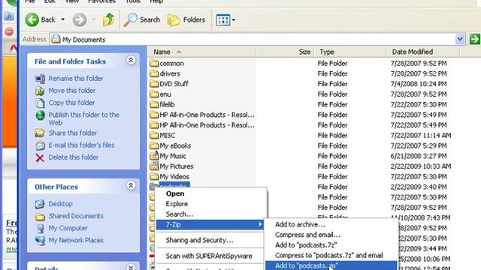Open My Network Places link

[x=76, y=240]
